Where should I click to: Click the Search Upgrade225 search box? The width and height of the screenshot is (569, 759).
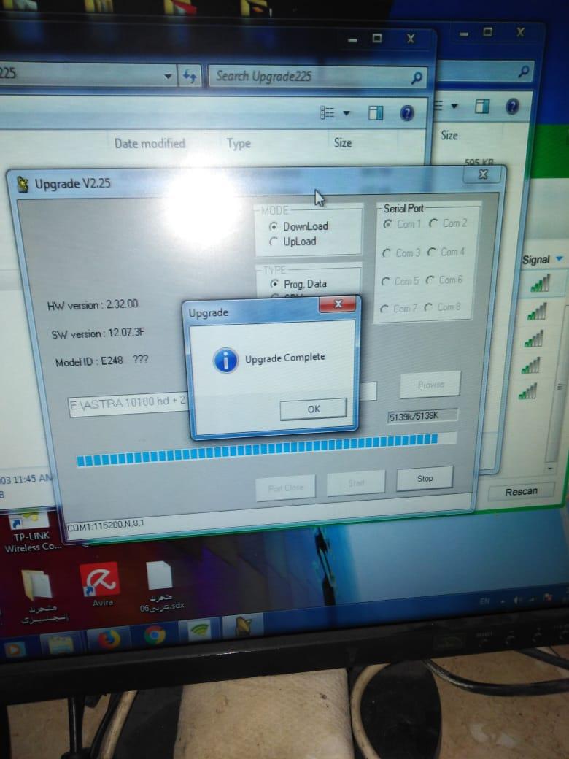pyautogui.click(x=317, y=77)
